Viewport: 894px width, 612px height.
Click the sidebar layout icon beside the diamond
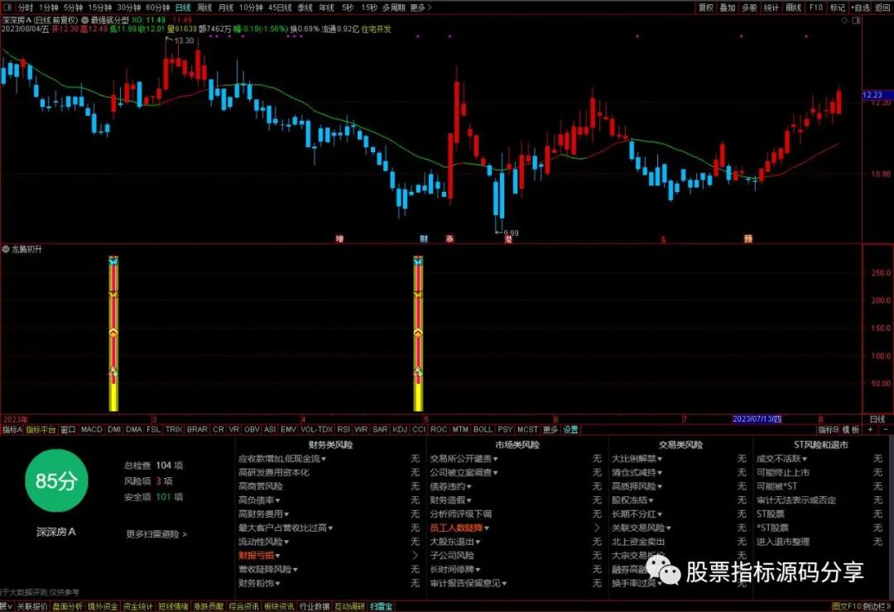pos(856,21)
